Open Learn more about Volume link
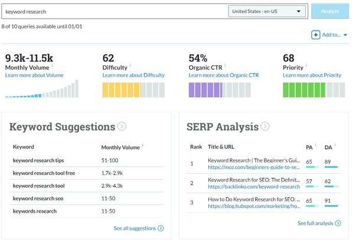Viewport: 356px width, 241px height. pos(34,75)
